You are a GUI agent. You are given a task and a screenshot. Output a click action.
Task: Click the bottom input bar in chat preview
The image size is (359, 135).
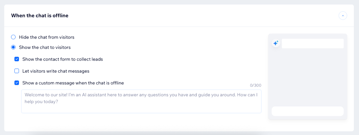tap(307, 111)
